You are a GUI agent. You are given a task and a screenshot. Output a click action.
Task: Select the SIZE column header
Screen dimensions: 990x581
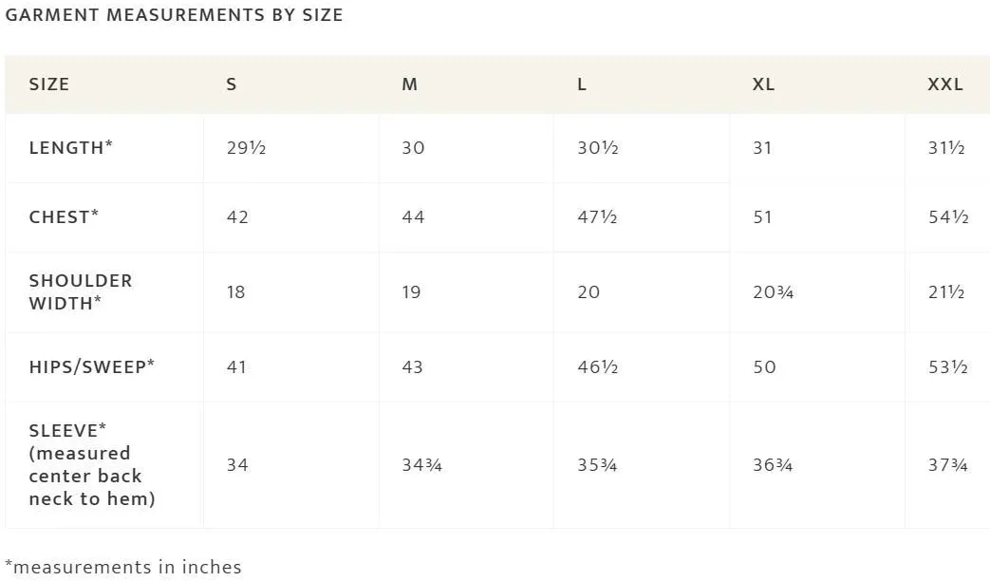point(48,84)
